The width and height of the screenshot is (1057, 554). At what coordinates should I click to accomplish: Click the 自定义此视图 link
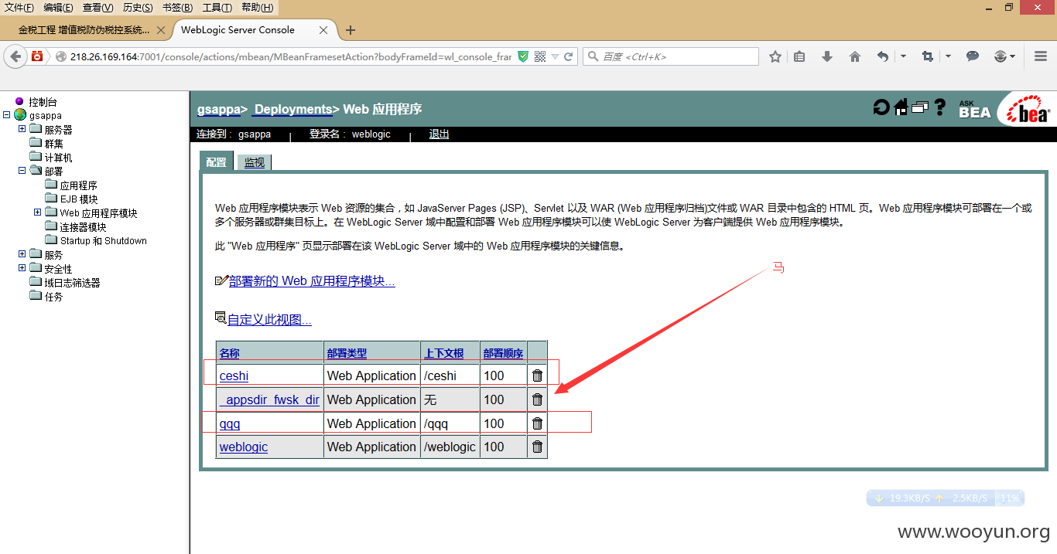tap(269, 320)
